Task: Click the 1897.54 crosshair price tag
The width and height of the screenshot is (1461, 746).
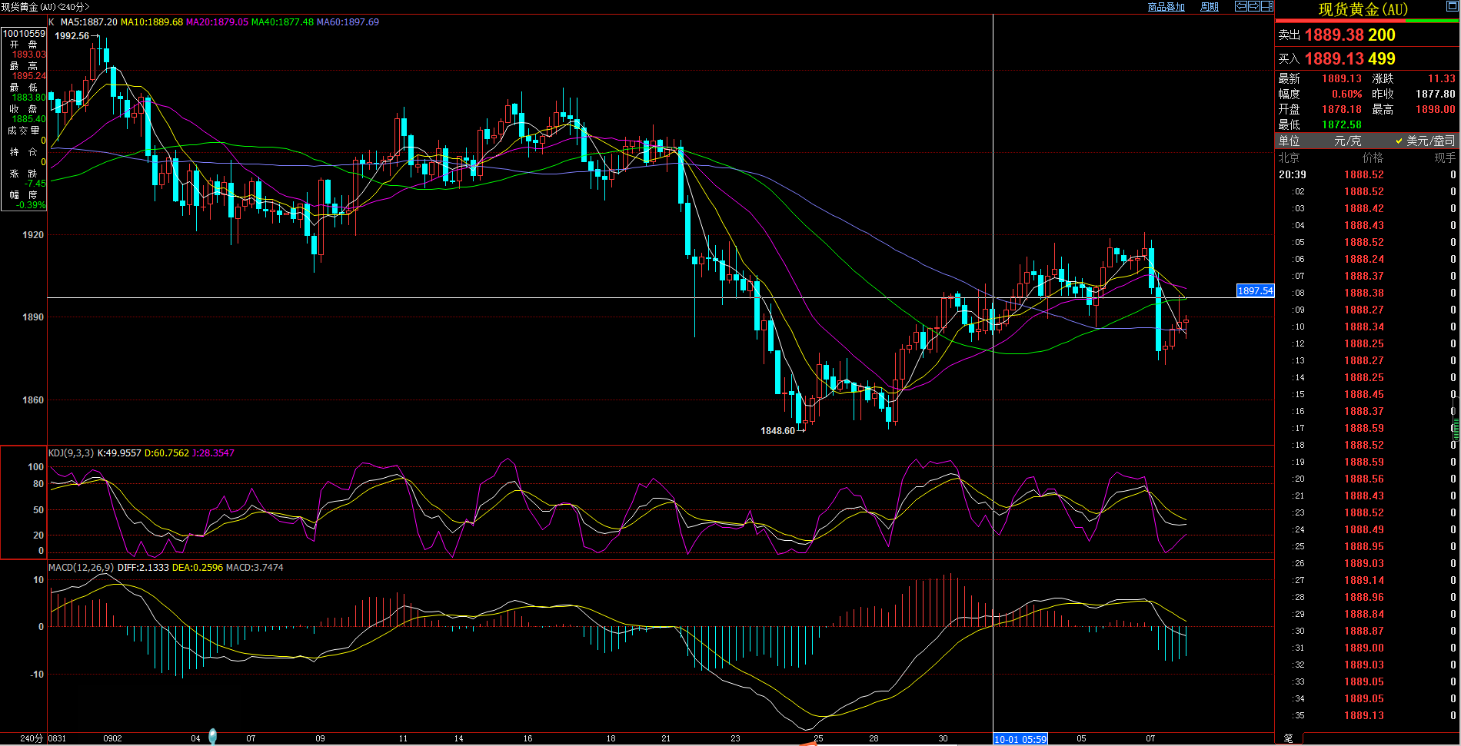Action: (x=1255, y=290)
